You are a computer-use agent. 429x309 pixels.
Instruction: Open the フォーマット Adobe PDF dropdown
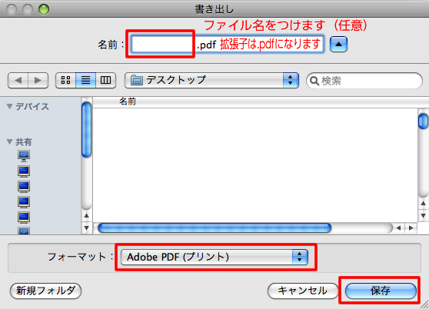[214, 257]
